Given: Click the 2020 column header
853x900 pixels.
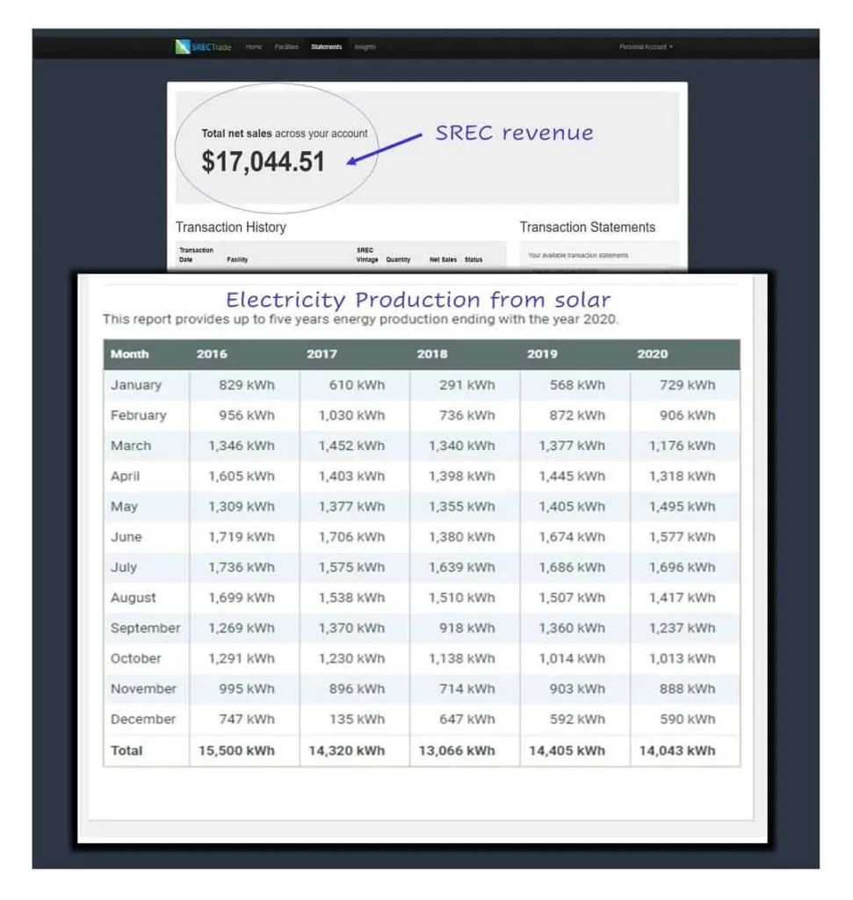Looking at the screenshot, I should tap(652, 354).
